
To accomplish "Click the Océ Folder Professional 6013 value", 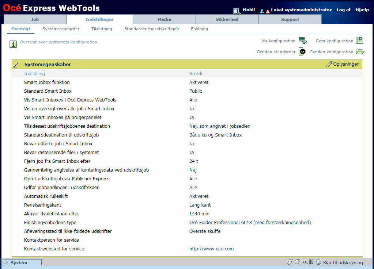I will click(250, 223).
